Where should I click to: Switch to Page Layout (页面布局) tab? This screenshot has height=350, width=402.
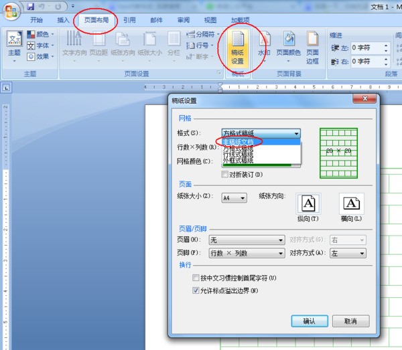coord(96,20)
